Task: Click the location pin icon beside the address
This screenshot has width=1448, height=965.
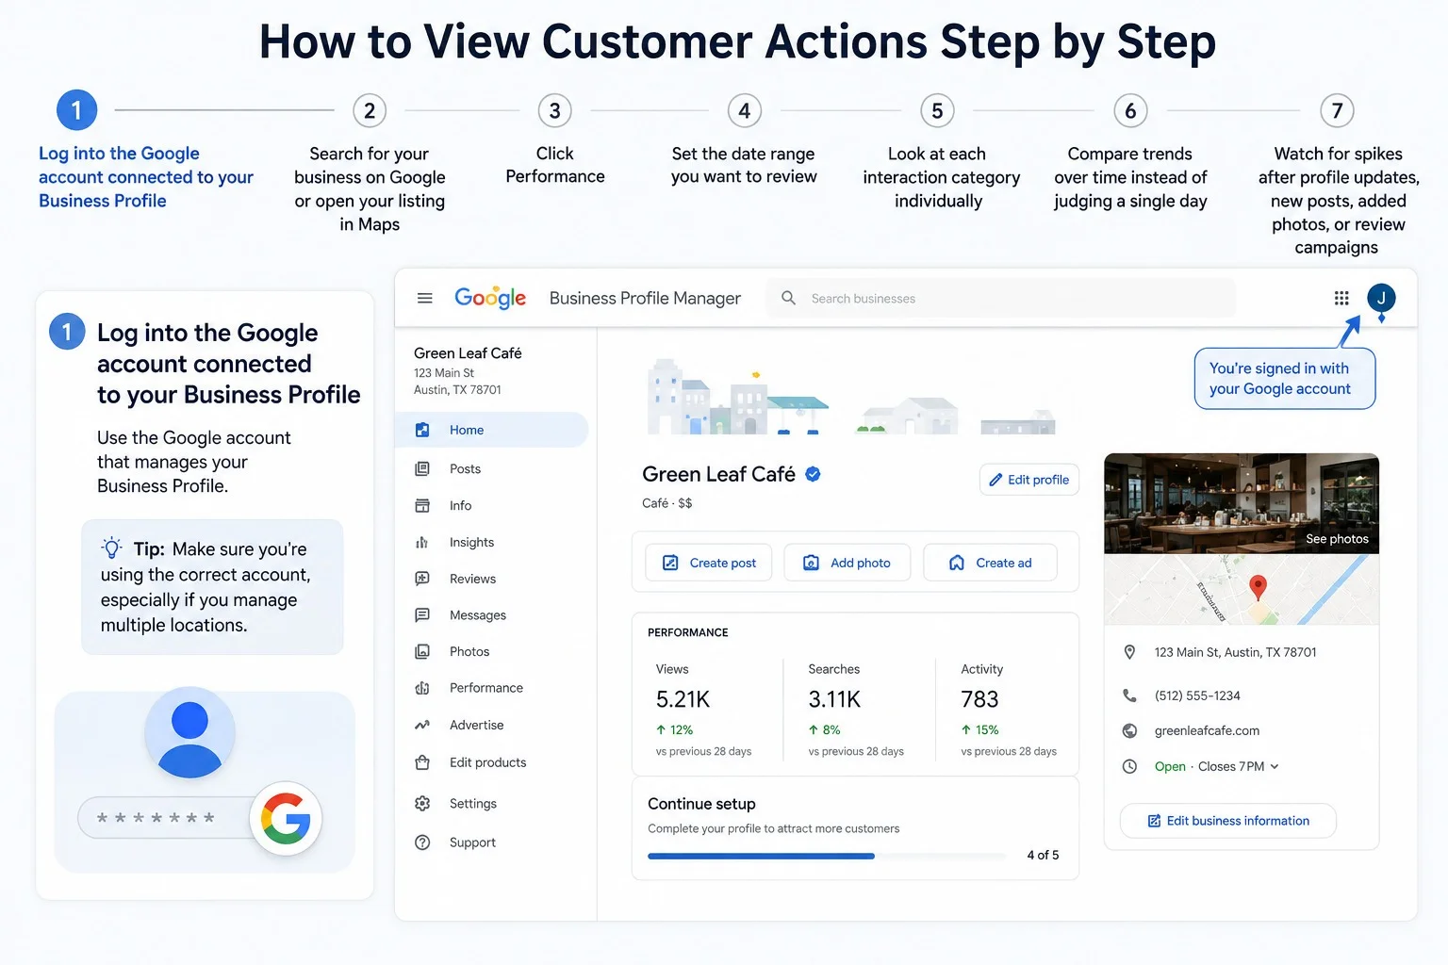Action: (x=1129, y=652)
